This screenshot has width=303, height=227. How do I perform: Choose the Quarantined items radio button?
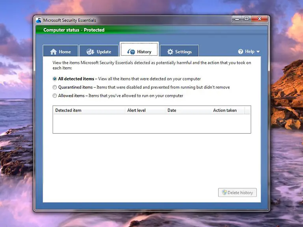(x=55, y=87)
